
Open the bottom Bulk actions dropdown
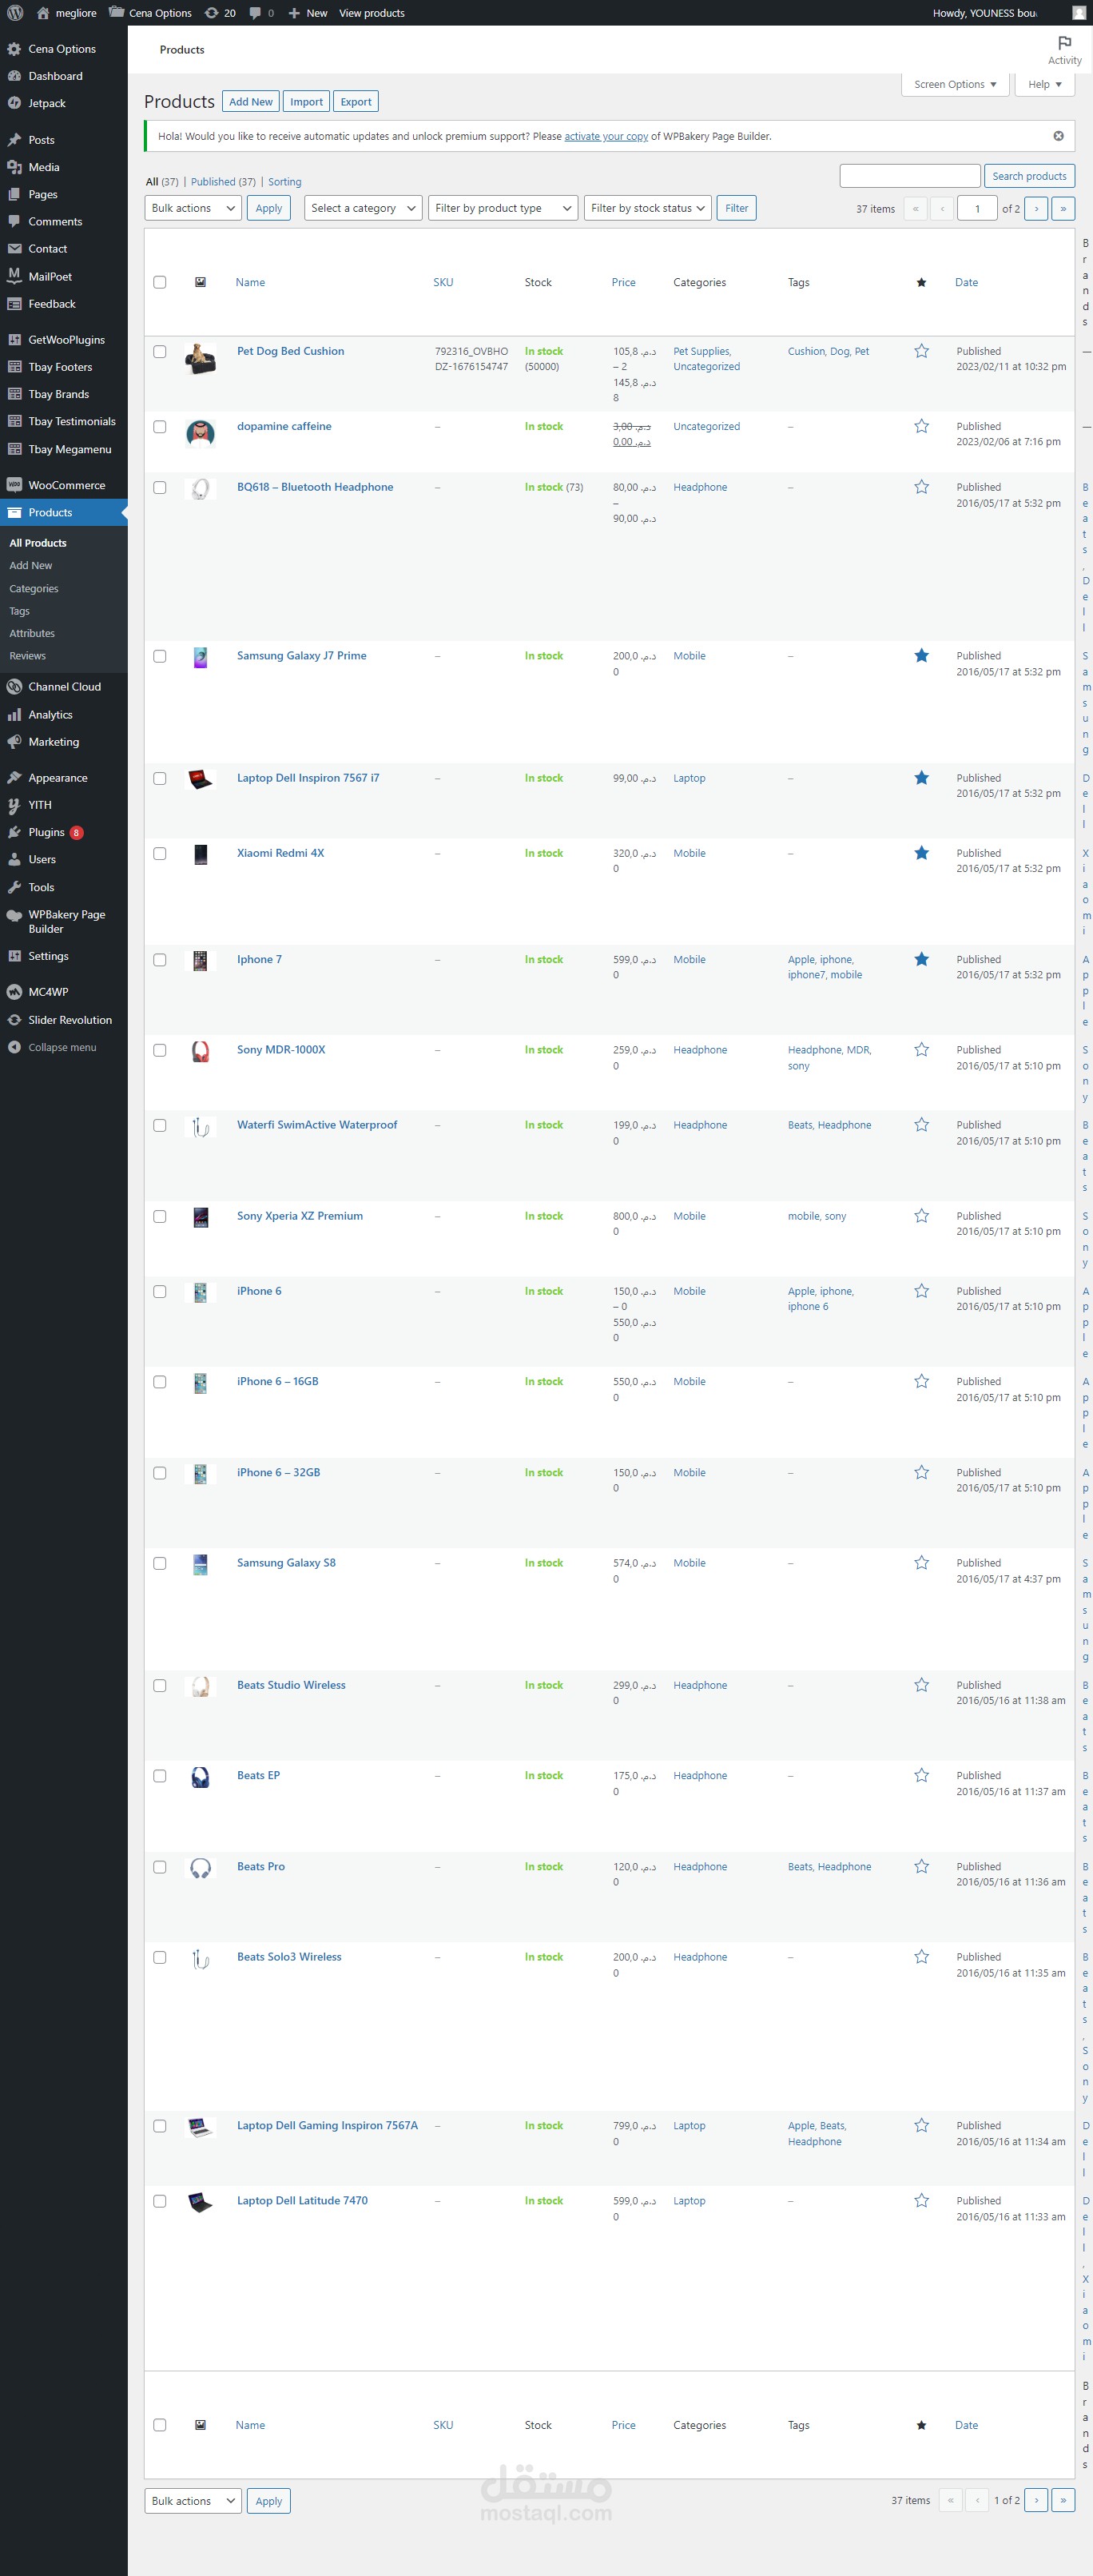(193, 2501)
